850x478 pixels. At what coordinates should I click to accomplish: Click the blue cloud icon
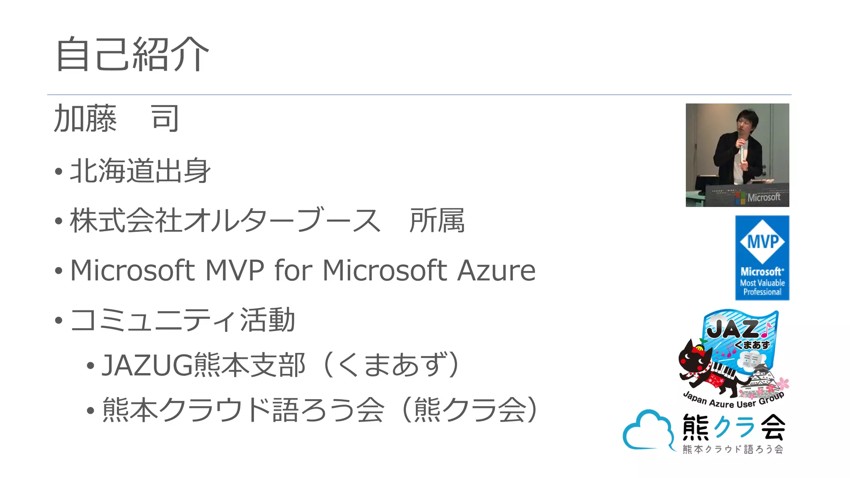click(647, 431)
